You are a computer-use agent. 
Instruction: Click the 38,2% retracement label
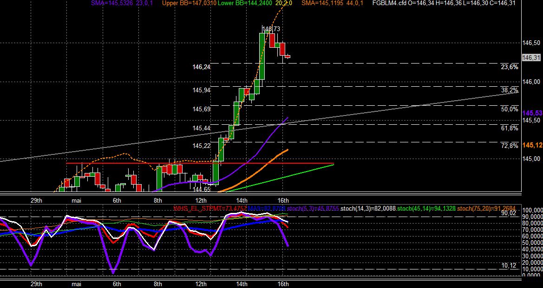510,90
